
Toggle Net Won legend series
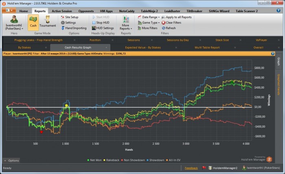(94, 160)
